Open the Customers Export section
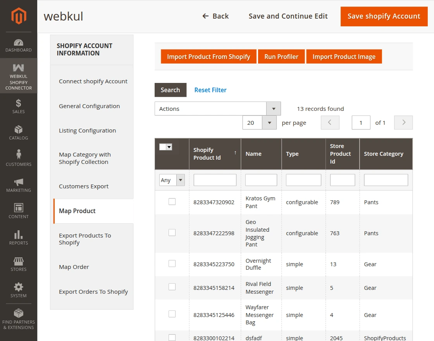The image size is (434, 341). 84,186
